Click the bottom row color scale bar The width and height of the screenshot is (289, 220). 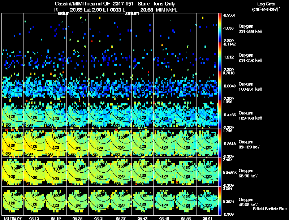220,201
